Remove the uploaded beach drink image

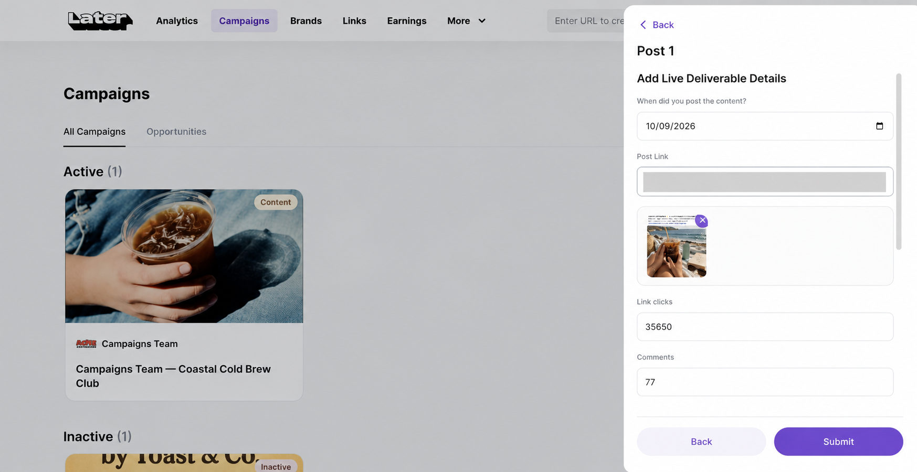pyautogui.click(x=702, y=220)
